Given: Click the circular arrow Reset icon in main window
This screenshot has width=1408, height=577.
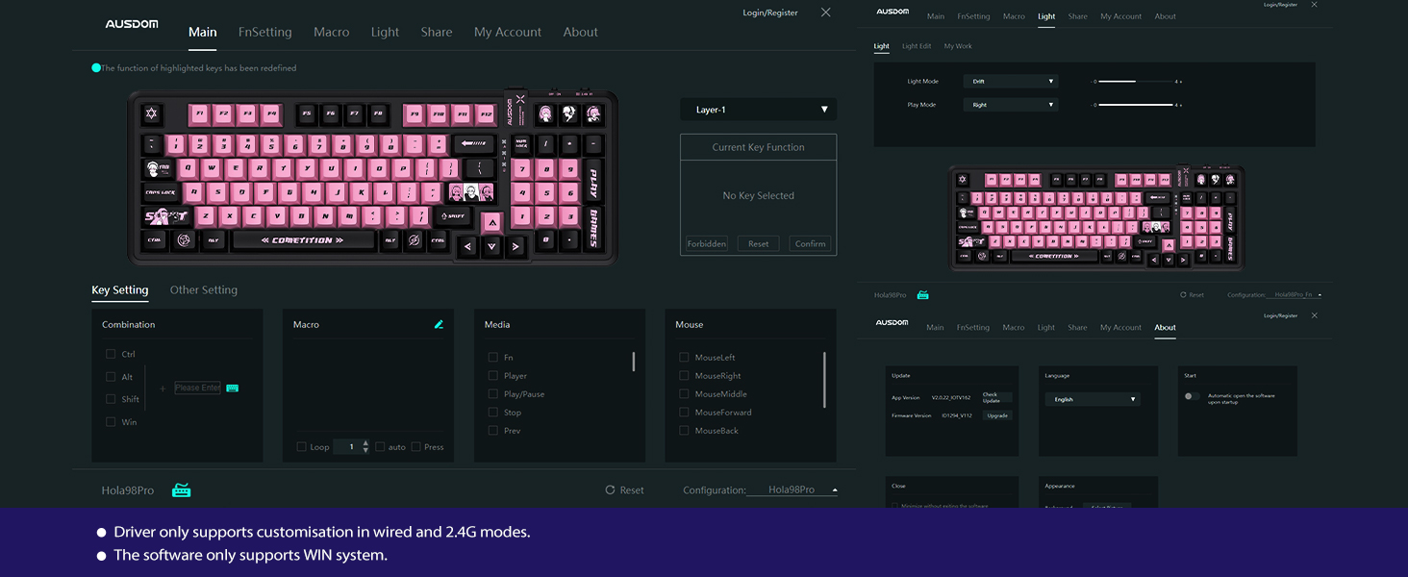Looking at the screenshot, I should [610, 490].
